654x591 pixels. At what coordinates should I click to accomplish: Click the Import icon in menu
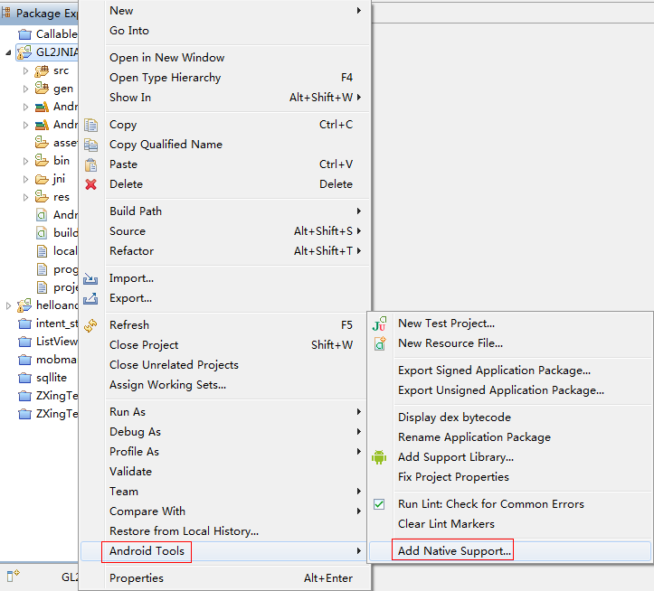[x=90, y=278]
